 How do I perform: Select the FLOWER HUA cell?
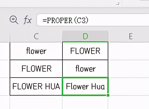(x=36, y=86)
